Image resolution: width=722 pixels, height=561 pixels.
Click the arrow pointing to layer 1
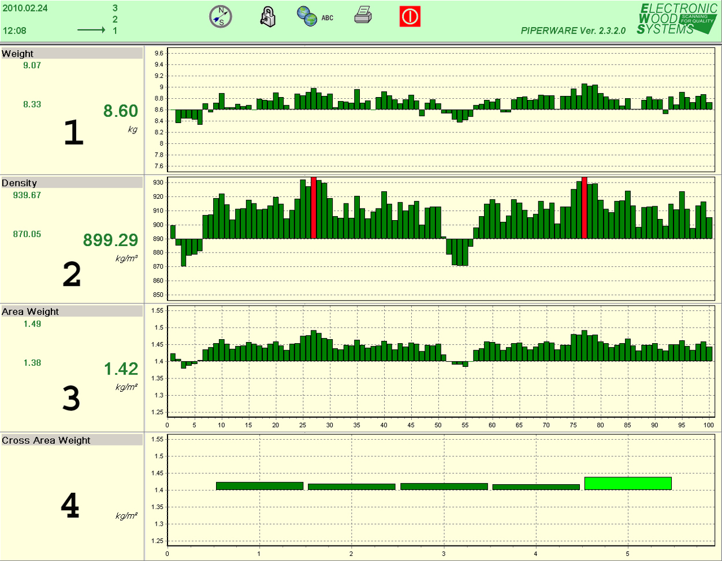point(91,31)
